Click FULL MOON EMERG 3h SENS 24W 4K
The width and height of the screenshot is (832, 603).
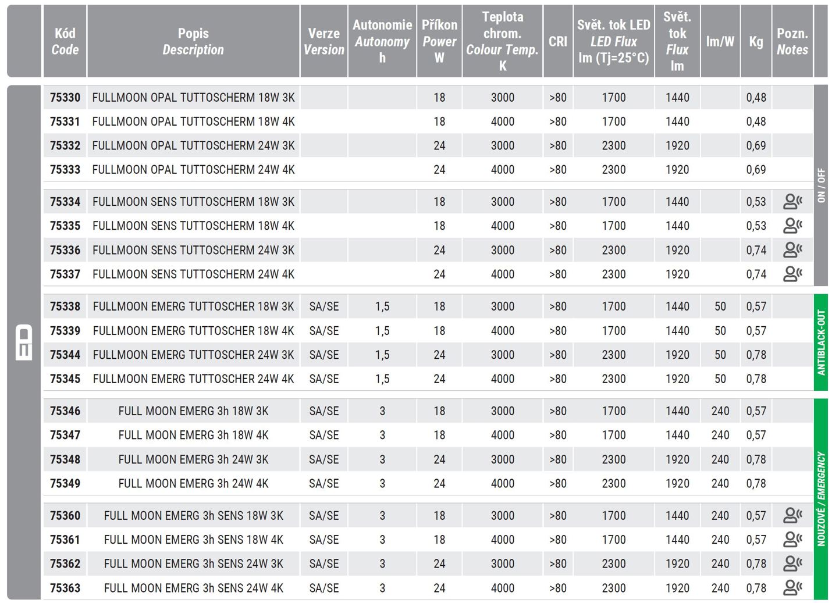pyautogui.click(x=194, y=588)
